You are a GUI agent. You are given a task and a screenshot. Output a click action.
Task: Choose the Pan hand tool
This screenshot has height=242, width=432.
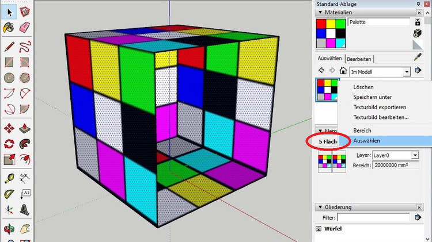25,229
